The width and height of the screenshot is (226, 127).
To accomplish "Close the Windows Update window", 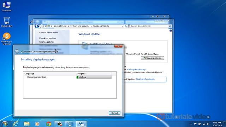I will tap(168, 20).
